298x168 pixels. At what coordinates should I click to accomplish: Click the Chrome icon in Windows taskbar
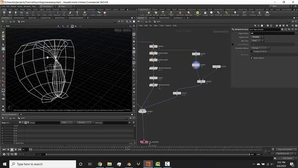coord(100,164)
